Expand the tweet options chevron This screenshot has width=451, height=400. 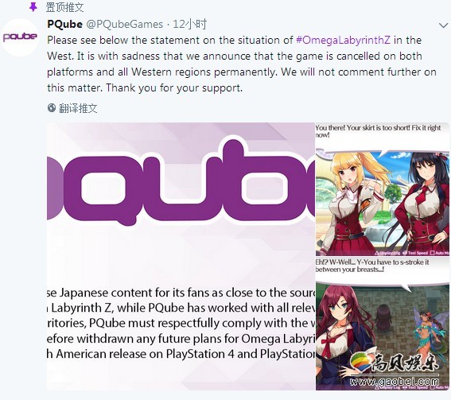[443, 25]
